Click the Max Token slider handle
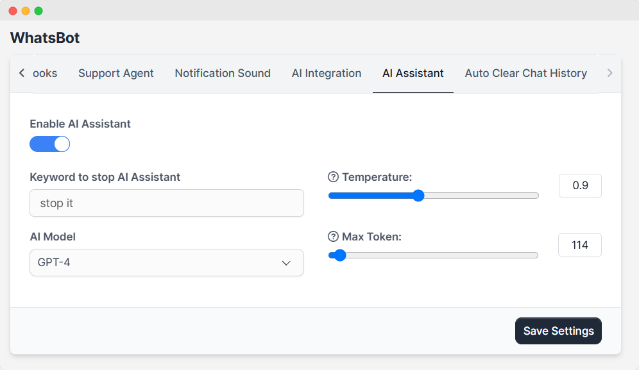 pyautogui.click(x=340, y=255)
